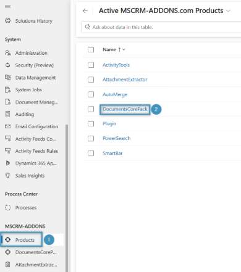Check the SmartBar row checkbox

click(x=91, y=153)
